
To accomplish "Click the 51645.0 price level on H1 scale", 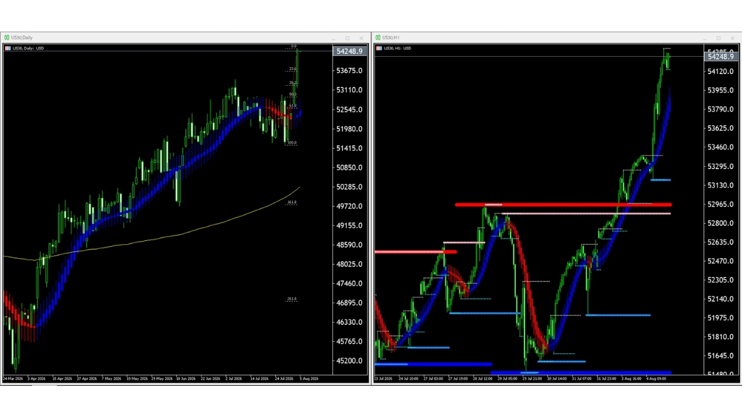I will coord(720,356).
